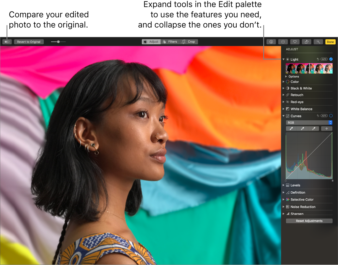Click a thumbnail in the Light preview strip
338x265 pixels.
click(x=309, y=68)
